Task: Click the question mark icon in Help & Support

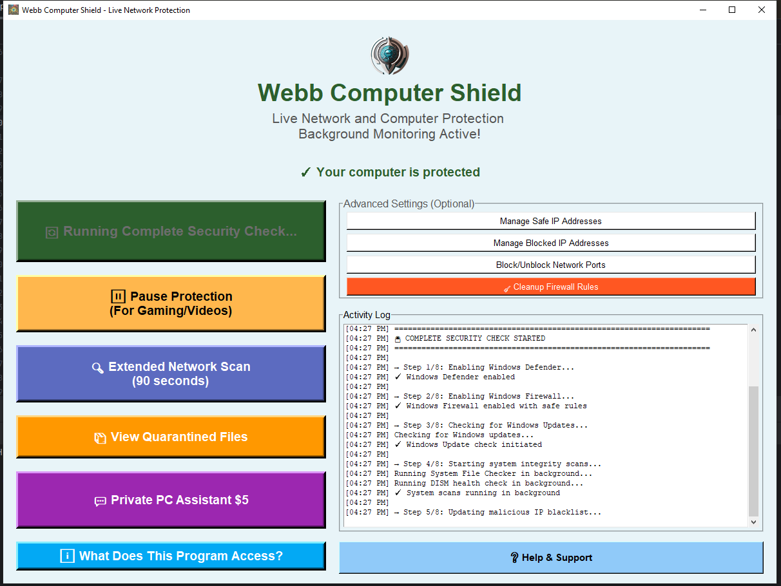Action: click(514, 557)
